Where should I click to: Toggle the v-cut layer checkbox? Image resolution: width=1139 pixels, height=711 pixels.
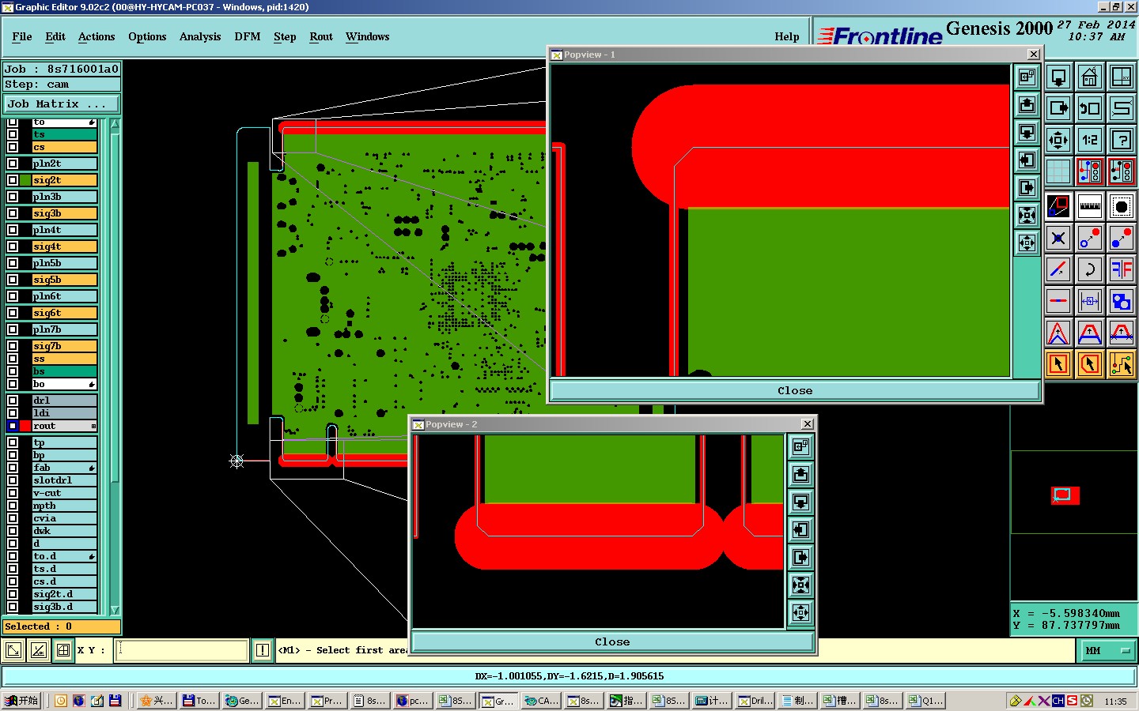coord(13,493)
